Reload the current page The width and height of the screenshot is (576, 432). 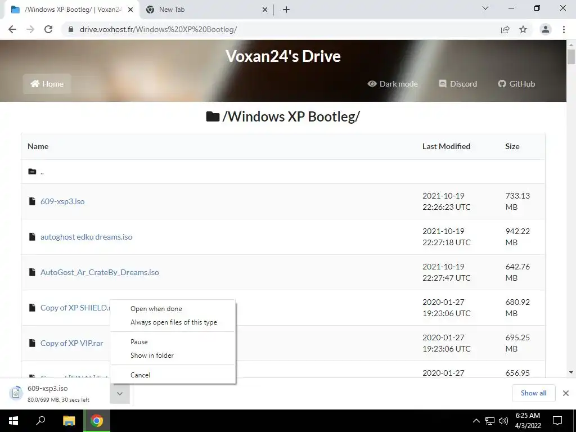click(x=48, y=29)
